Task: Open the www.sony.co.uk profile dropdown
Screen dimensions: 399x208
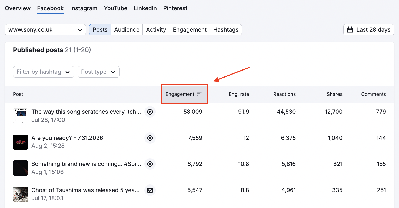Action: point(45,30)
